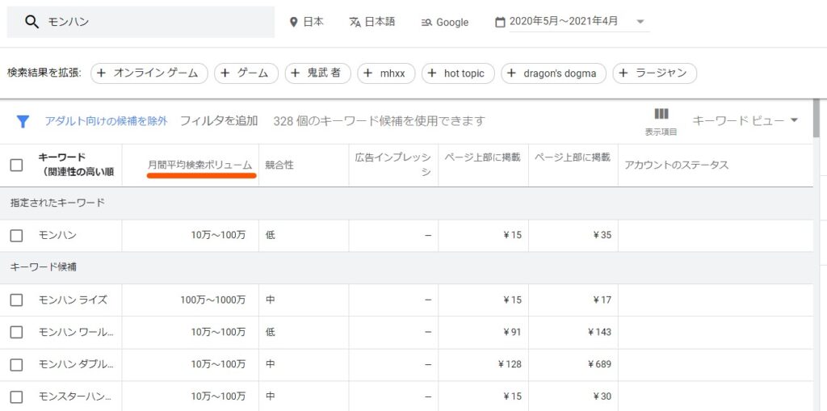This screenshot has height=411, width=827.
Task: Click 100万～1000万 search volume cell
Action: click(212, 300)
